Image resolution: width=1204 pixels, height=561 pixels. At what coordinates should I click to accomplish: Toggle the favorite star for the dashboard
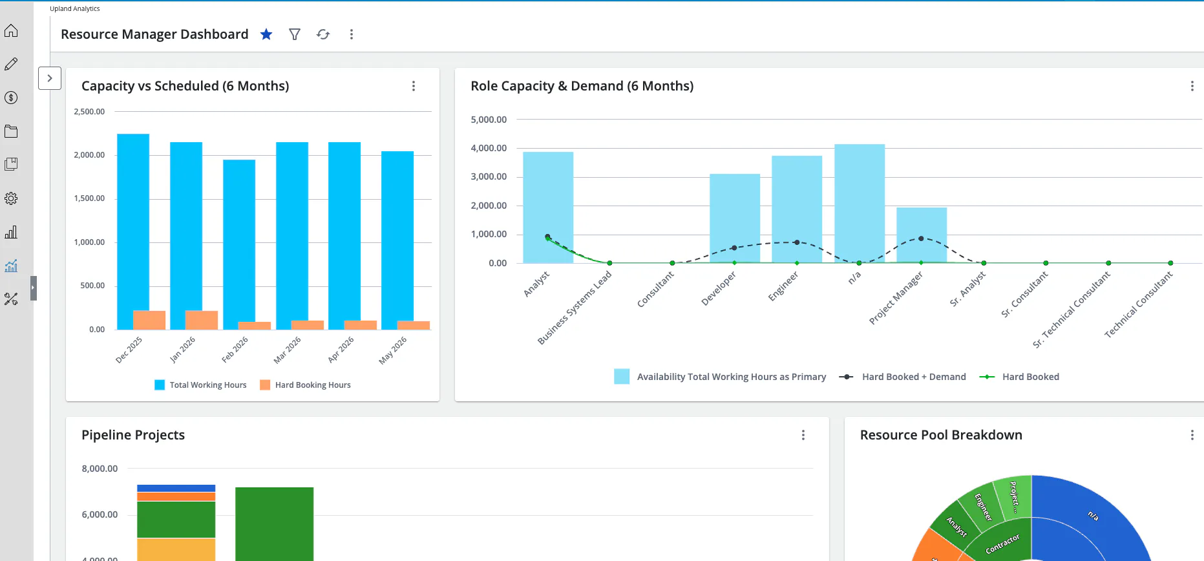[x=266, y=34]
